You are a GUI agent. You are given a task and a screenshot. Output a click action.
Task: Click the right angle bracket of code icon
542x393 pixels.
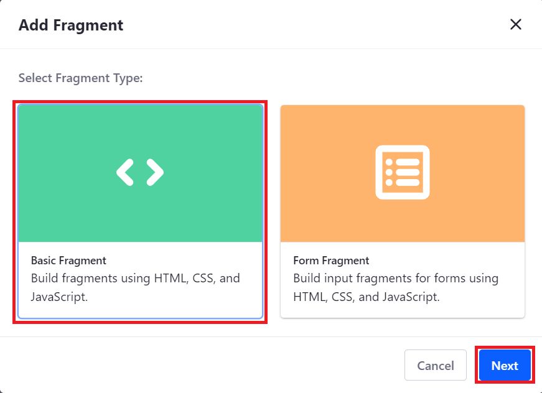(x=155, y=172)
